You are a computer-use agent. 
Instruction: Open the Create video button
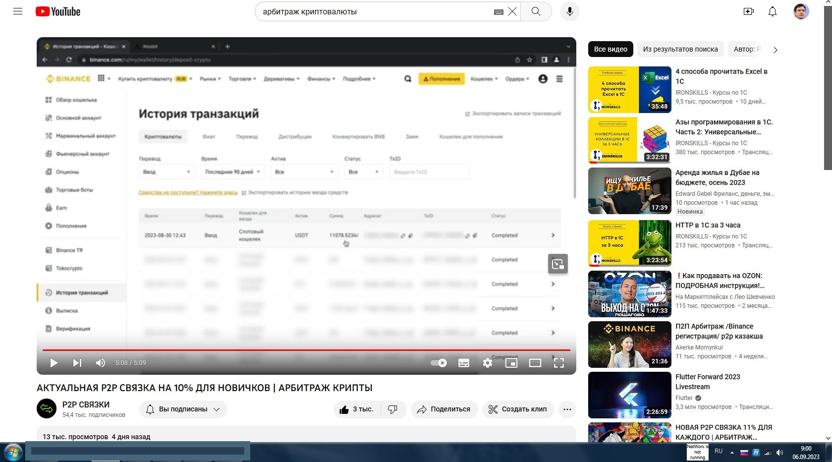point(749,11)
